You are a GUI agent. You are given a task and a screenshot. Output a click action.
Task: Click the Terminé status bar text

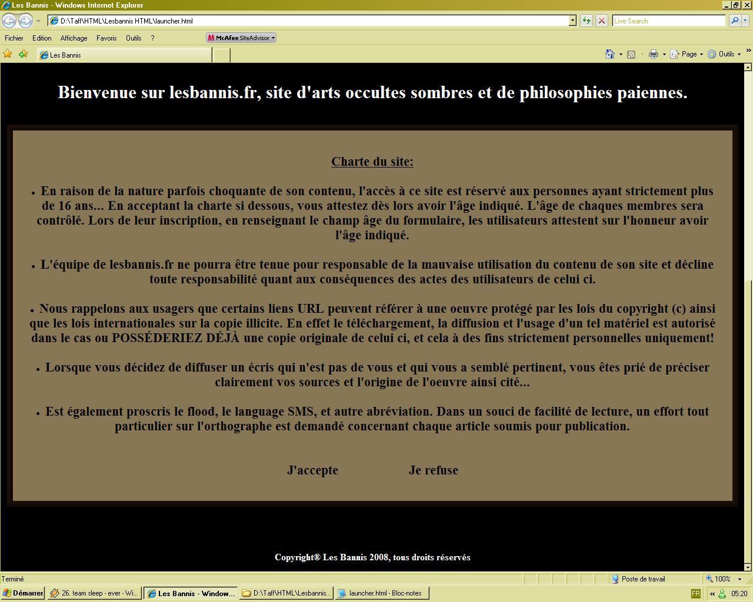coord(13,579)
